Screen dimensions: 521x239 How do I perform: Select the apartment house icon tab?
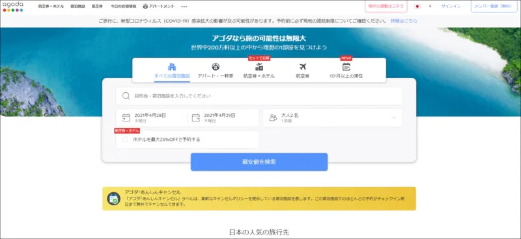click(216, 67)
